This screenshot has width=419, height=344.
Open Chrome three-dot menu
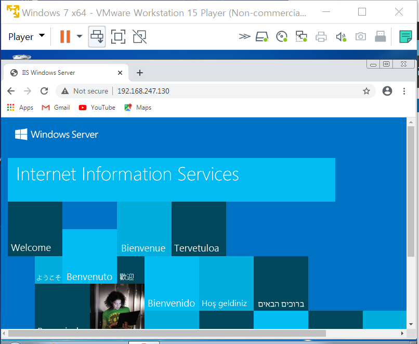404,91
